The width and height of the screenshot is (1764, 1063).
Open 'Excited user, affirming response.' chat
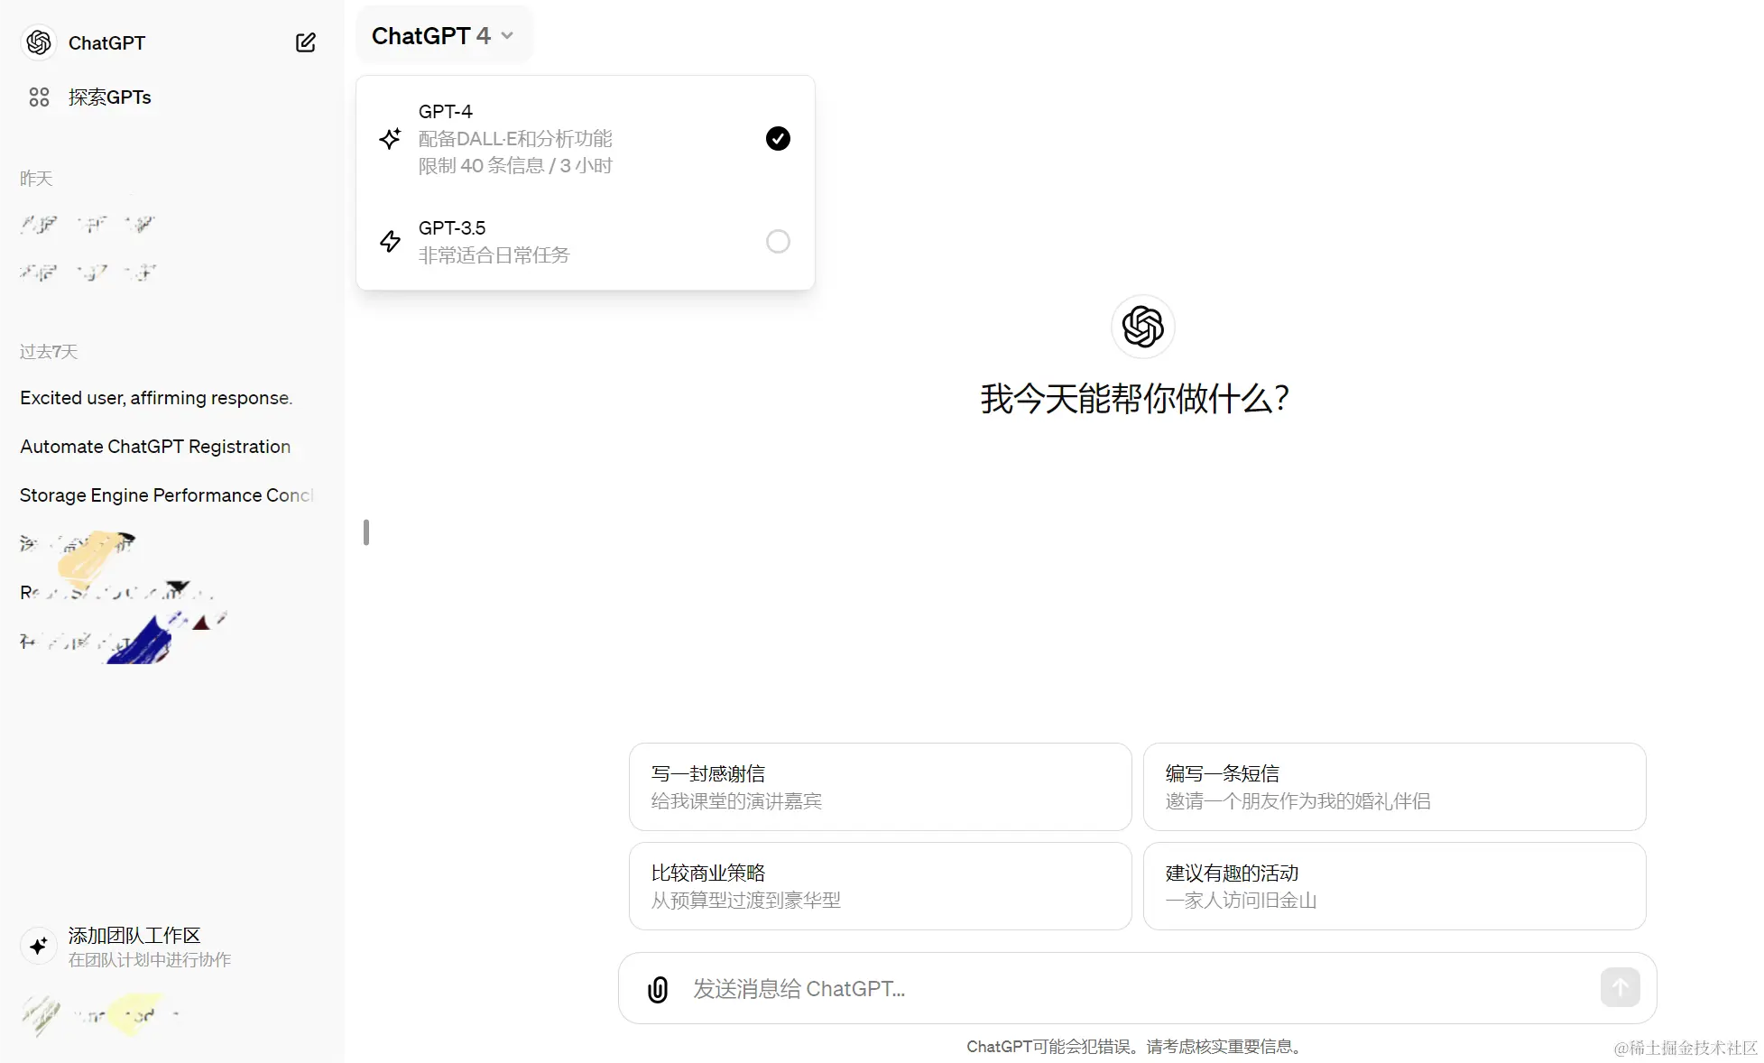point(155,397)
